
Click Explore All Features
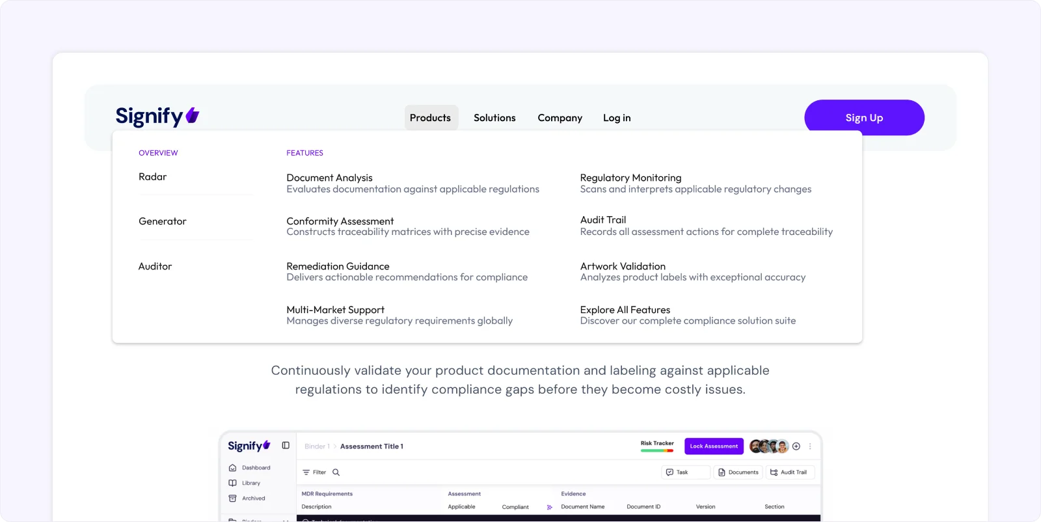click(688, 315)
